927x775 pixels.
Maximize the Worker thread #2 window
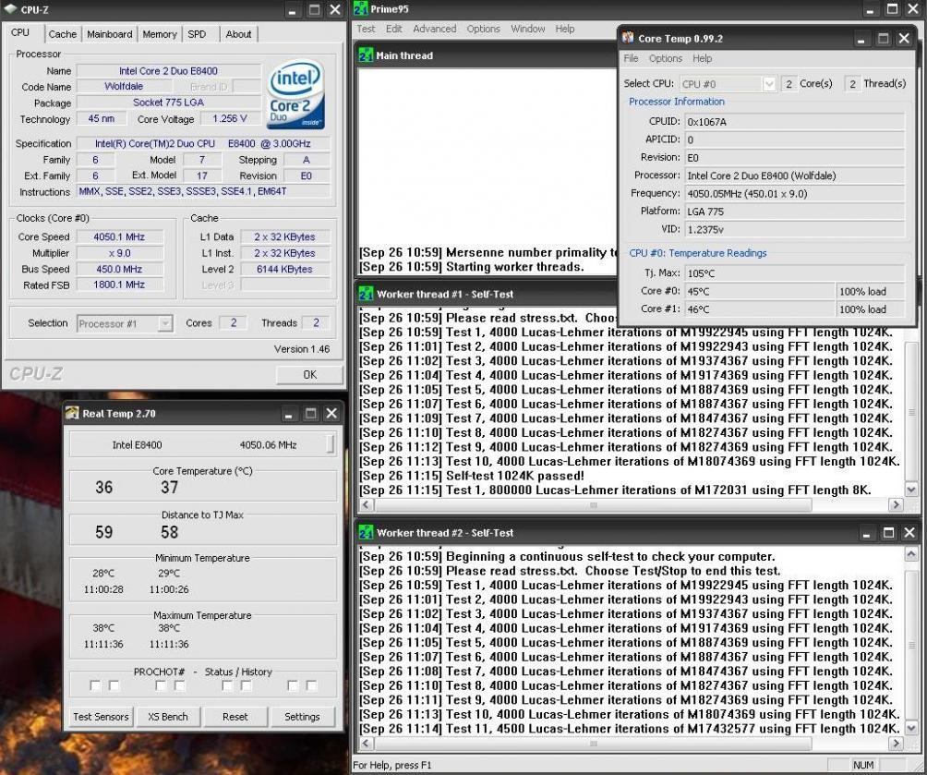tap(888, 532)
